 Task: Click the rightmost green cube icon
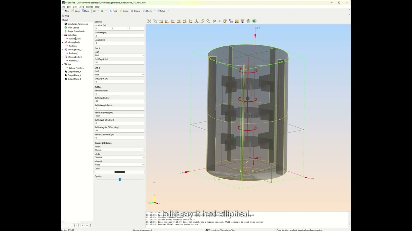coord(254,21)
